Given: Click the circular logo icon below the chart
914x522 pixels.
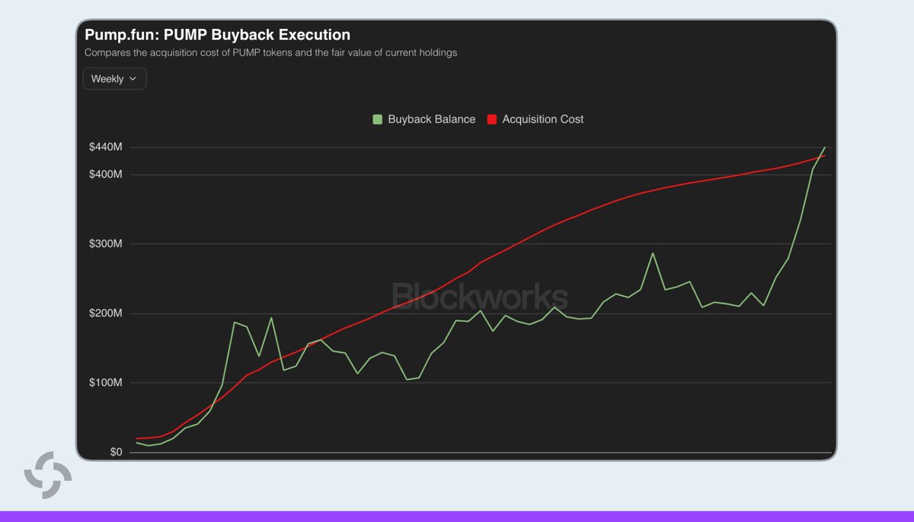Looking at the screenshot, I should [48, 476].
